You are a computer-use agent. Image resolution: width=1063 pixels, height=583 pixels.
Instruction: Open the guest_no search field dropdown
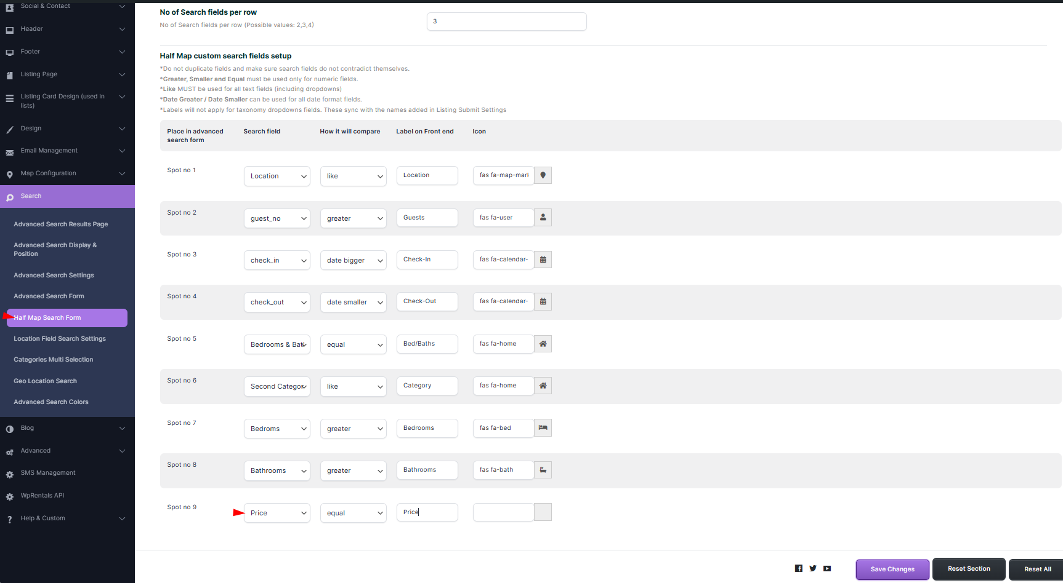[277, 218]
